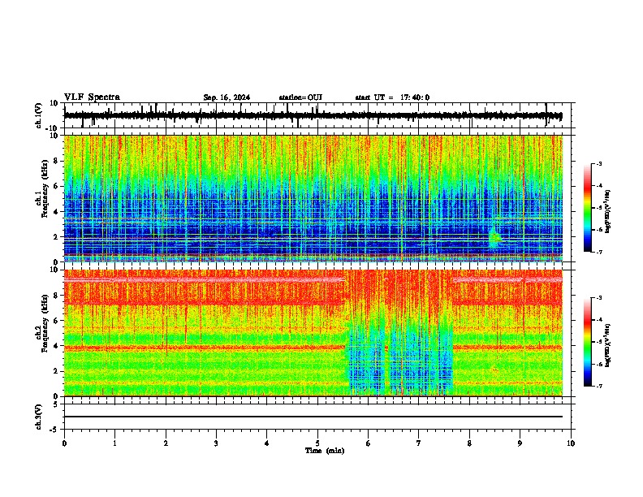This screenshot has width=643, height=497.
Task: Click the "-7" label at ch.2 colorbar bottom
Action: point(598,386)
